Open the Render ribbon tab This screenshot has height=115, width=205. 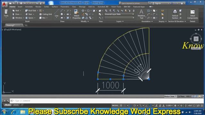pos(38,7)
